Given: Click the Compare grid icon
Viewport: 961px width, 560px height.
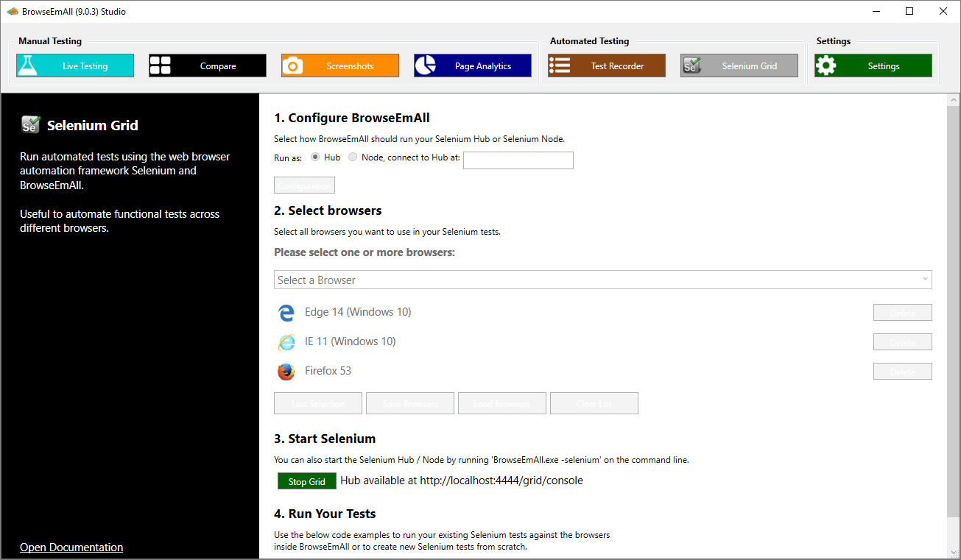Looking at the screenshot, I should pyautogui.click(x=160, y=65).
